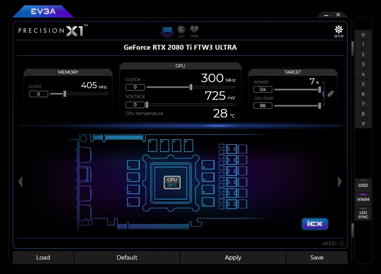The height and width of the screenshot is (274, 381).
Task: Click the v0.3.5.1 version text
Action: coord(329,244)
